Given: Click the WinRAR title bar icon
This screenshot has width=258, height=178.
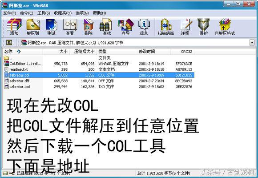Looking at the screenshot, I should point(4,5).
